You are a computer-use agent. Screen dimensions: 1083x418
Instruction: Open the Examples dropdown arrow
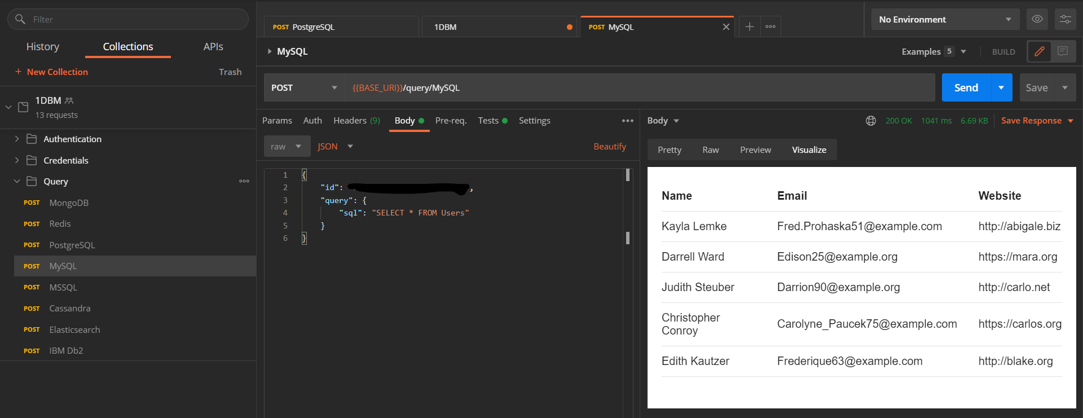[x=963, y=51]
